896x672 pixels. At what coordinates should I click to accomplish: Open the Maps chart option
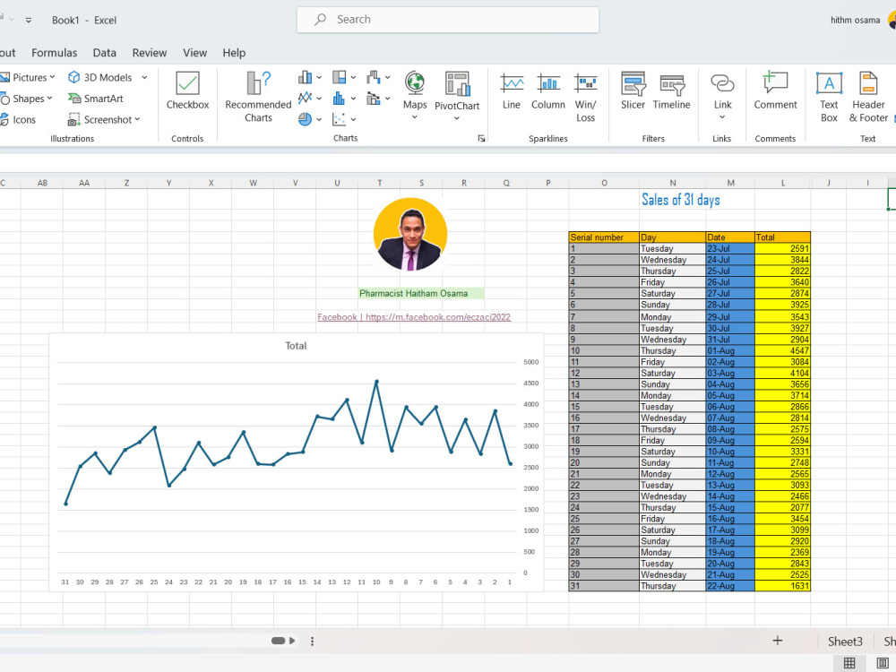pos(415,90)
